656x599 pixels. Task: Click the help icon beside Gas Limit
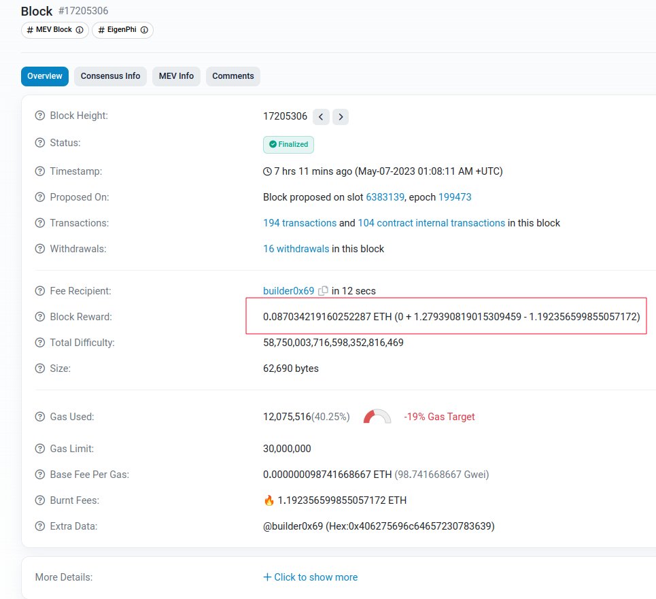(x=39, y=449)
